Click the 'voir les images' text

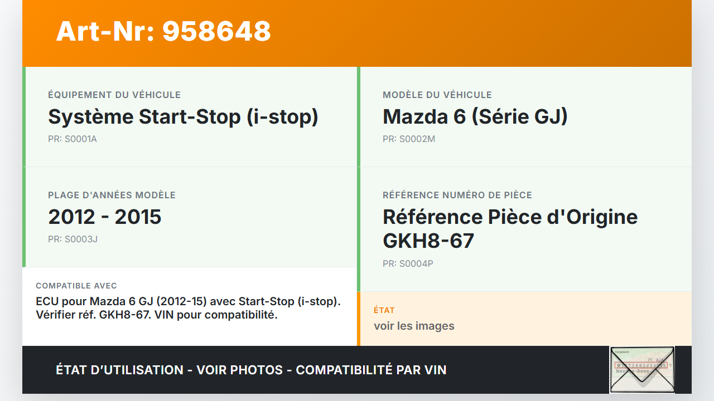(x=414, y=326)
